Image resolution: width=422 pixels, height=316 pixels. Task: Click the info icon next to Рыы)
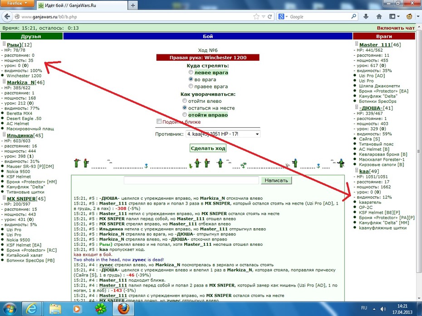4,44
